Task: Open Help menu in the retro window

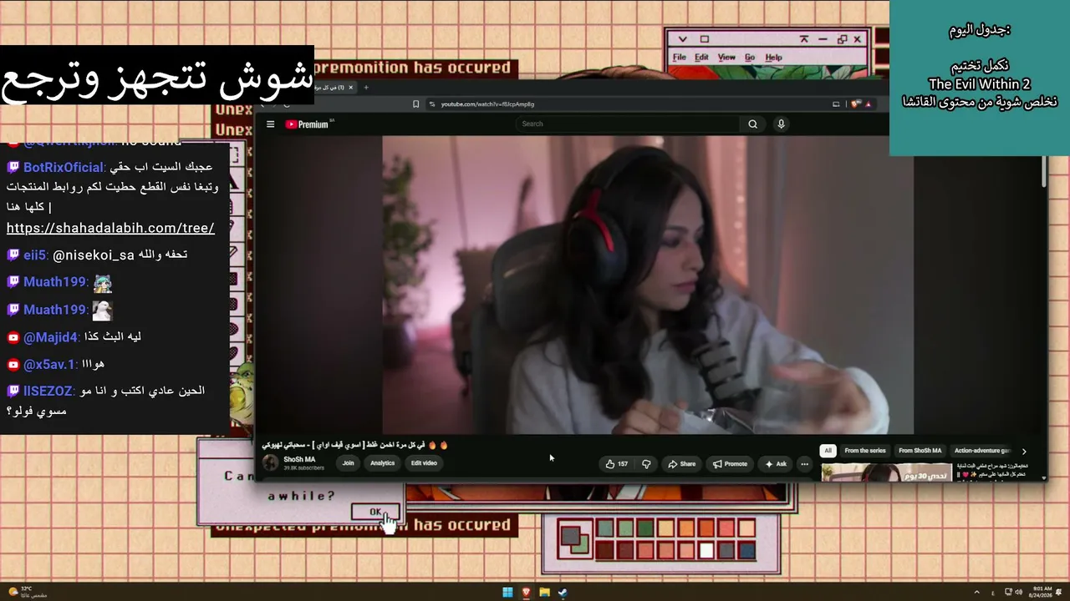Action: pos(773,58)
